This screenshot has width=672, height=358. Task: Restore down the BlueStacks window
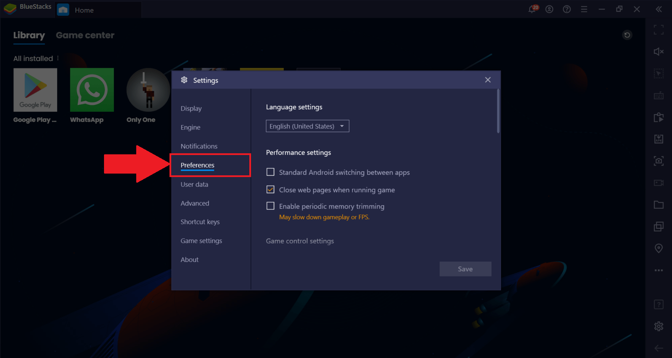[x=619, y=9]
